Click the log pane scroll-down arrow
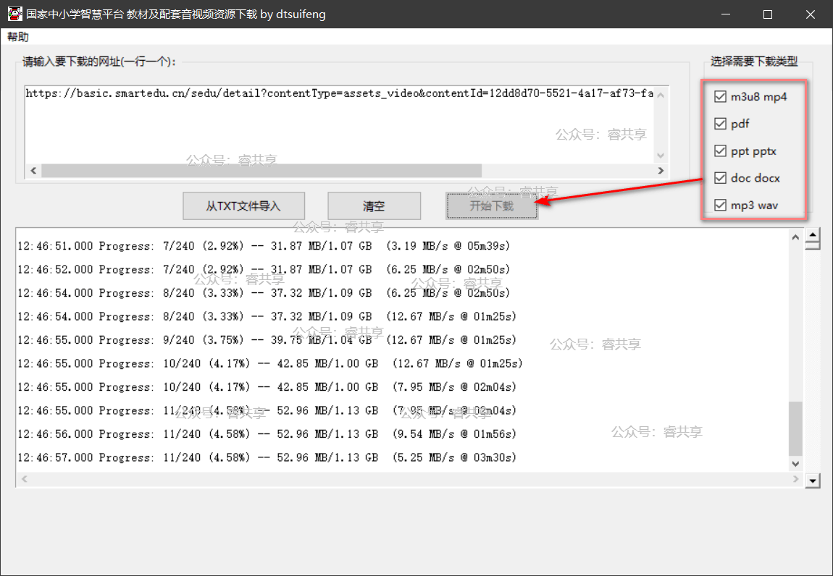The width and height of the screenshot is (833, 576). 795,463
